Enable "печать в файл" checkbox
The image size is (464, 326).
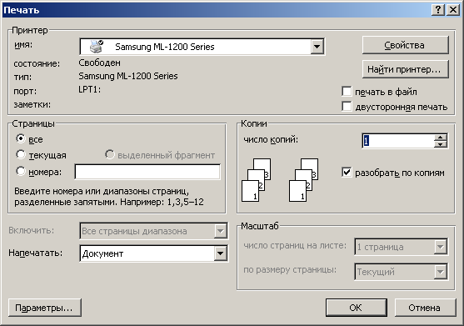(x=347, y=91)
